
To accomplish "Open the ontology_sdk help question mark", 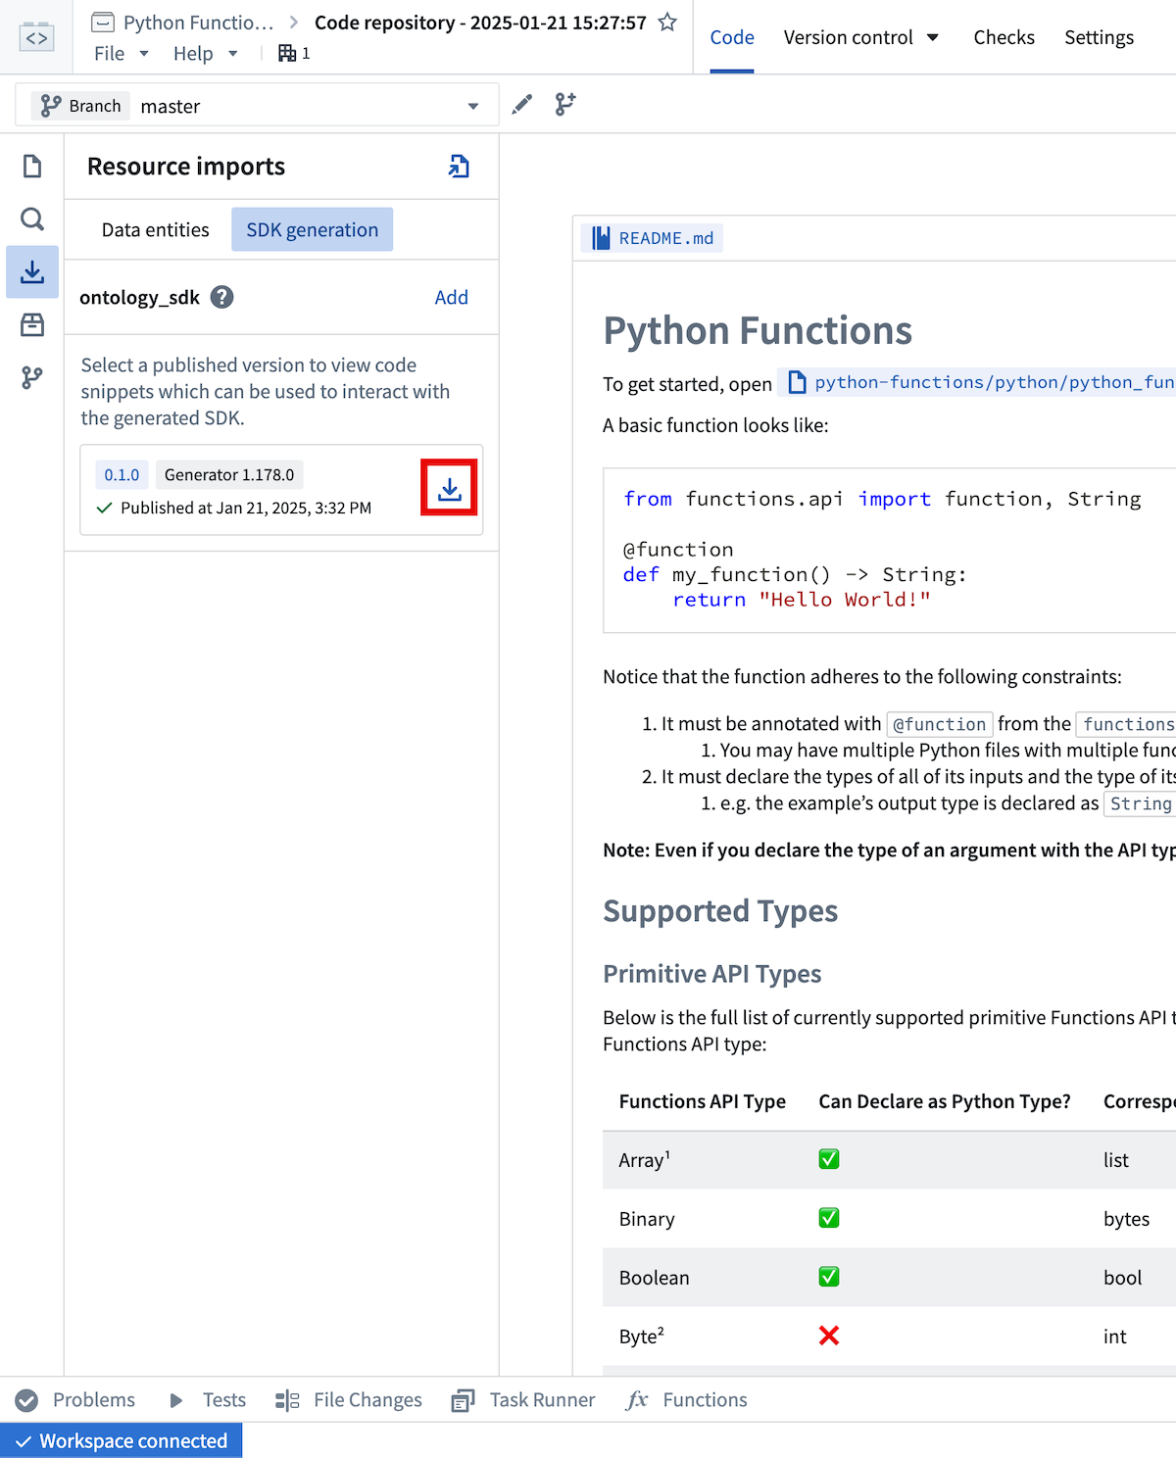I will [222, 297].
